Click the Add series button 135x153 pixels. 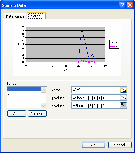(x=17, y=114)
